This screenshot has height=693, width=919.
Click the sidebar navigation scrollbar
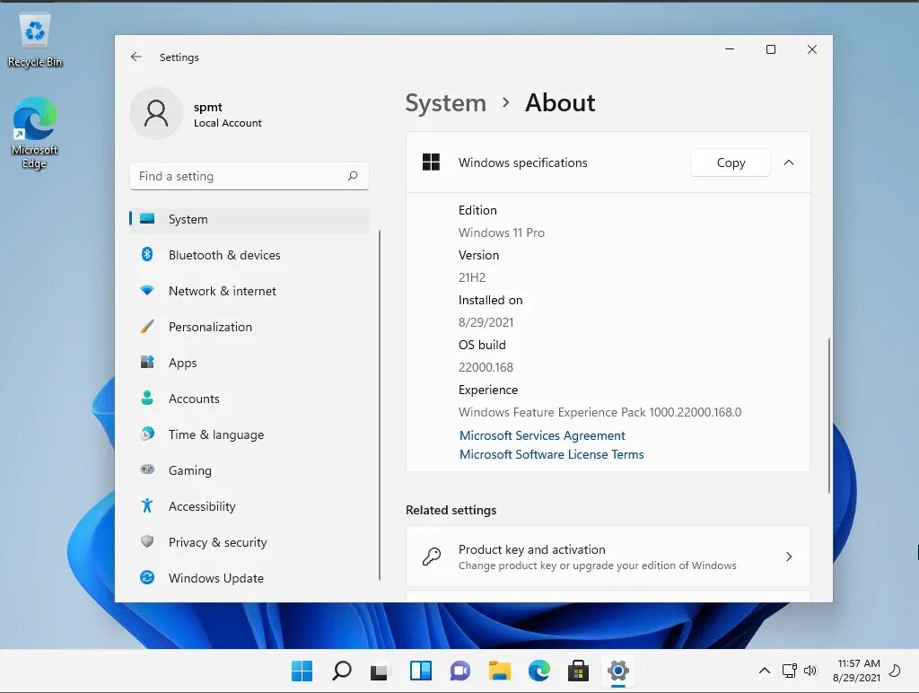380,405
